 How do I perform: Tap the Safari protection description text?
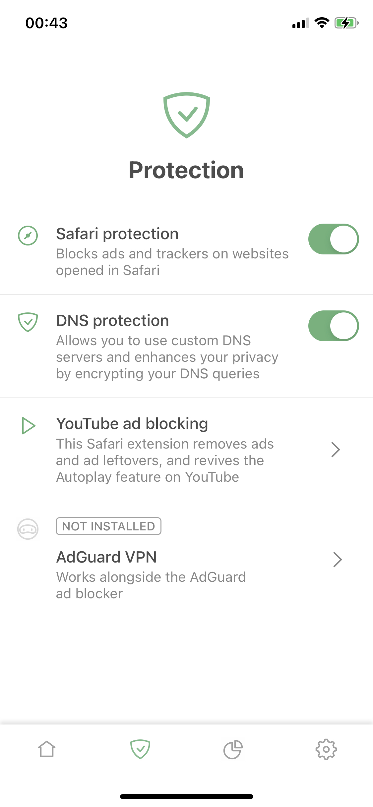tap(172, 262)
